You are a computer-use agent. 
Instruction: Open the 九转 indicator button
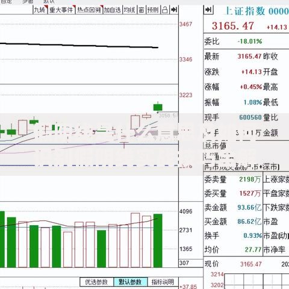(40, 10)
